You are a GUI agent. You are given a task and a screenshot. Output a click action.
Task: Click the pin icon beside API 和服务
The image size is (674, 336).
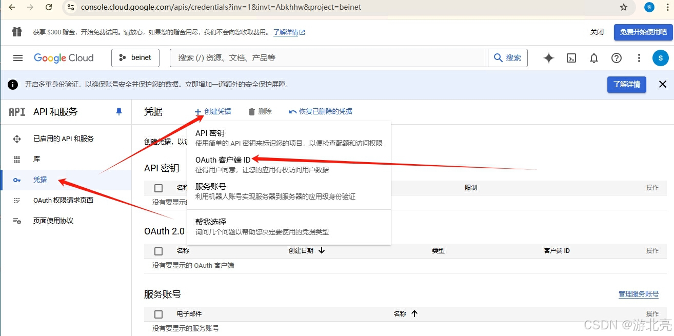click(119, 111)
